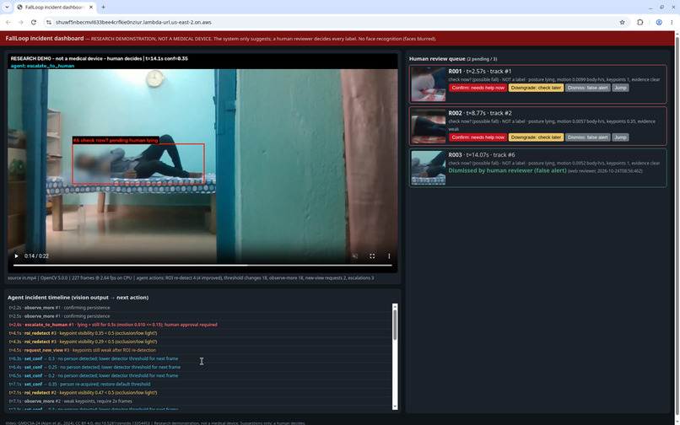
Task: Click the #6 check now? pending label
Action: 116,140
